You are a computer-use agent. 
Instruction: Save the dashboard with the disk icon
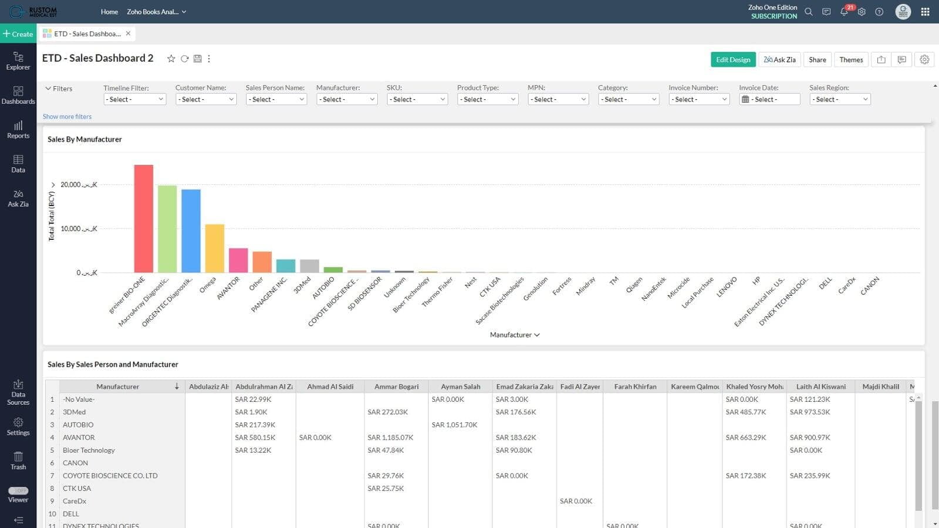click(197, 59)
